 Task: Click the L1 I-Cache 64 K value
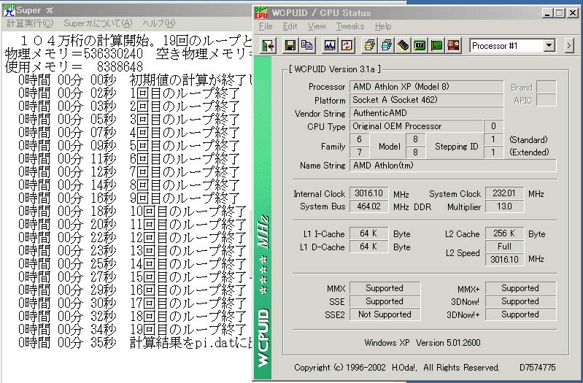[x=368, y=233]
